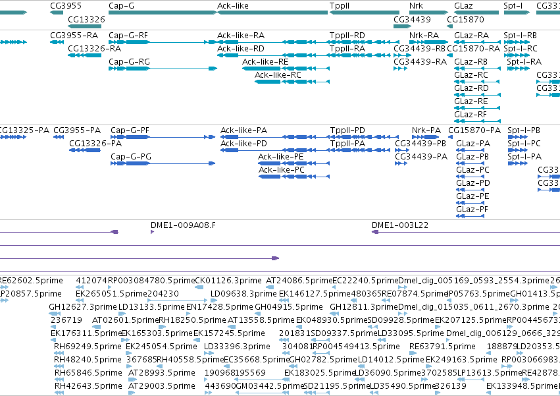The height and width of the screenshot is (396, 560).
Task: Select protein Cap-G-PF
Action: [163, 137]
